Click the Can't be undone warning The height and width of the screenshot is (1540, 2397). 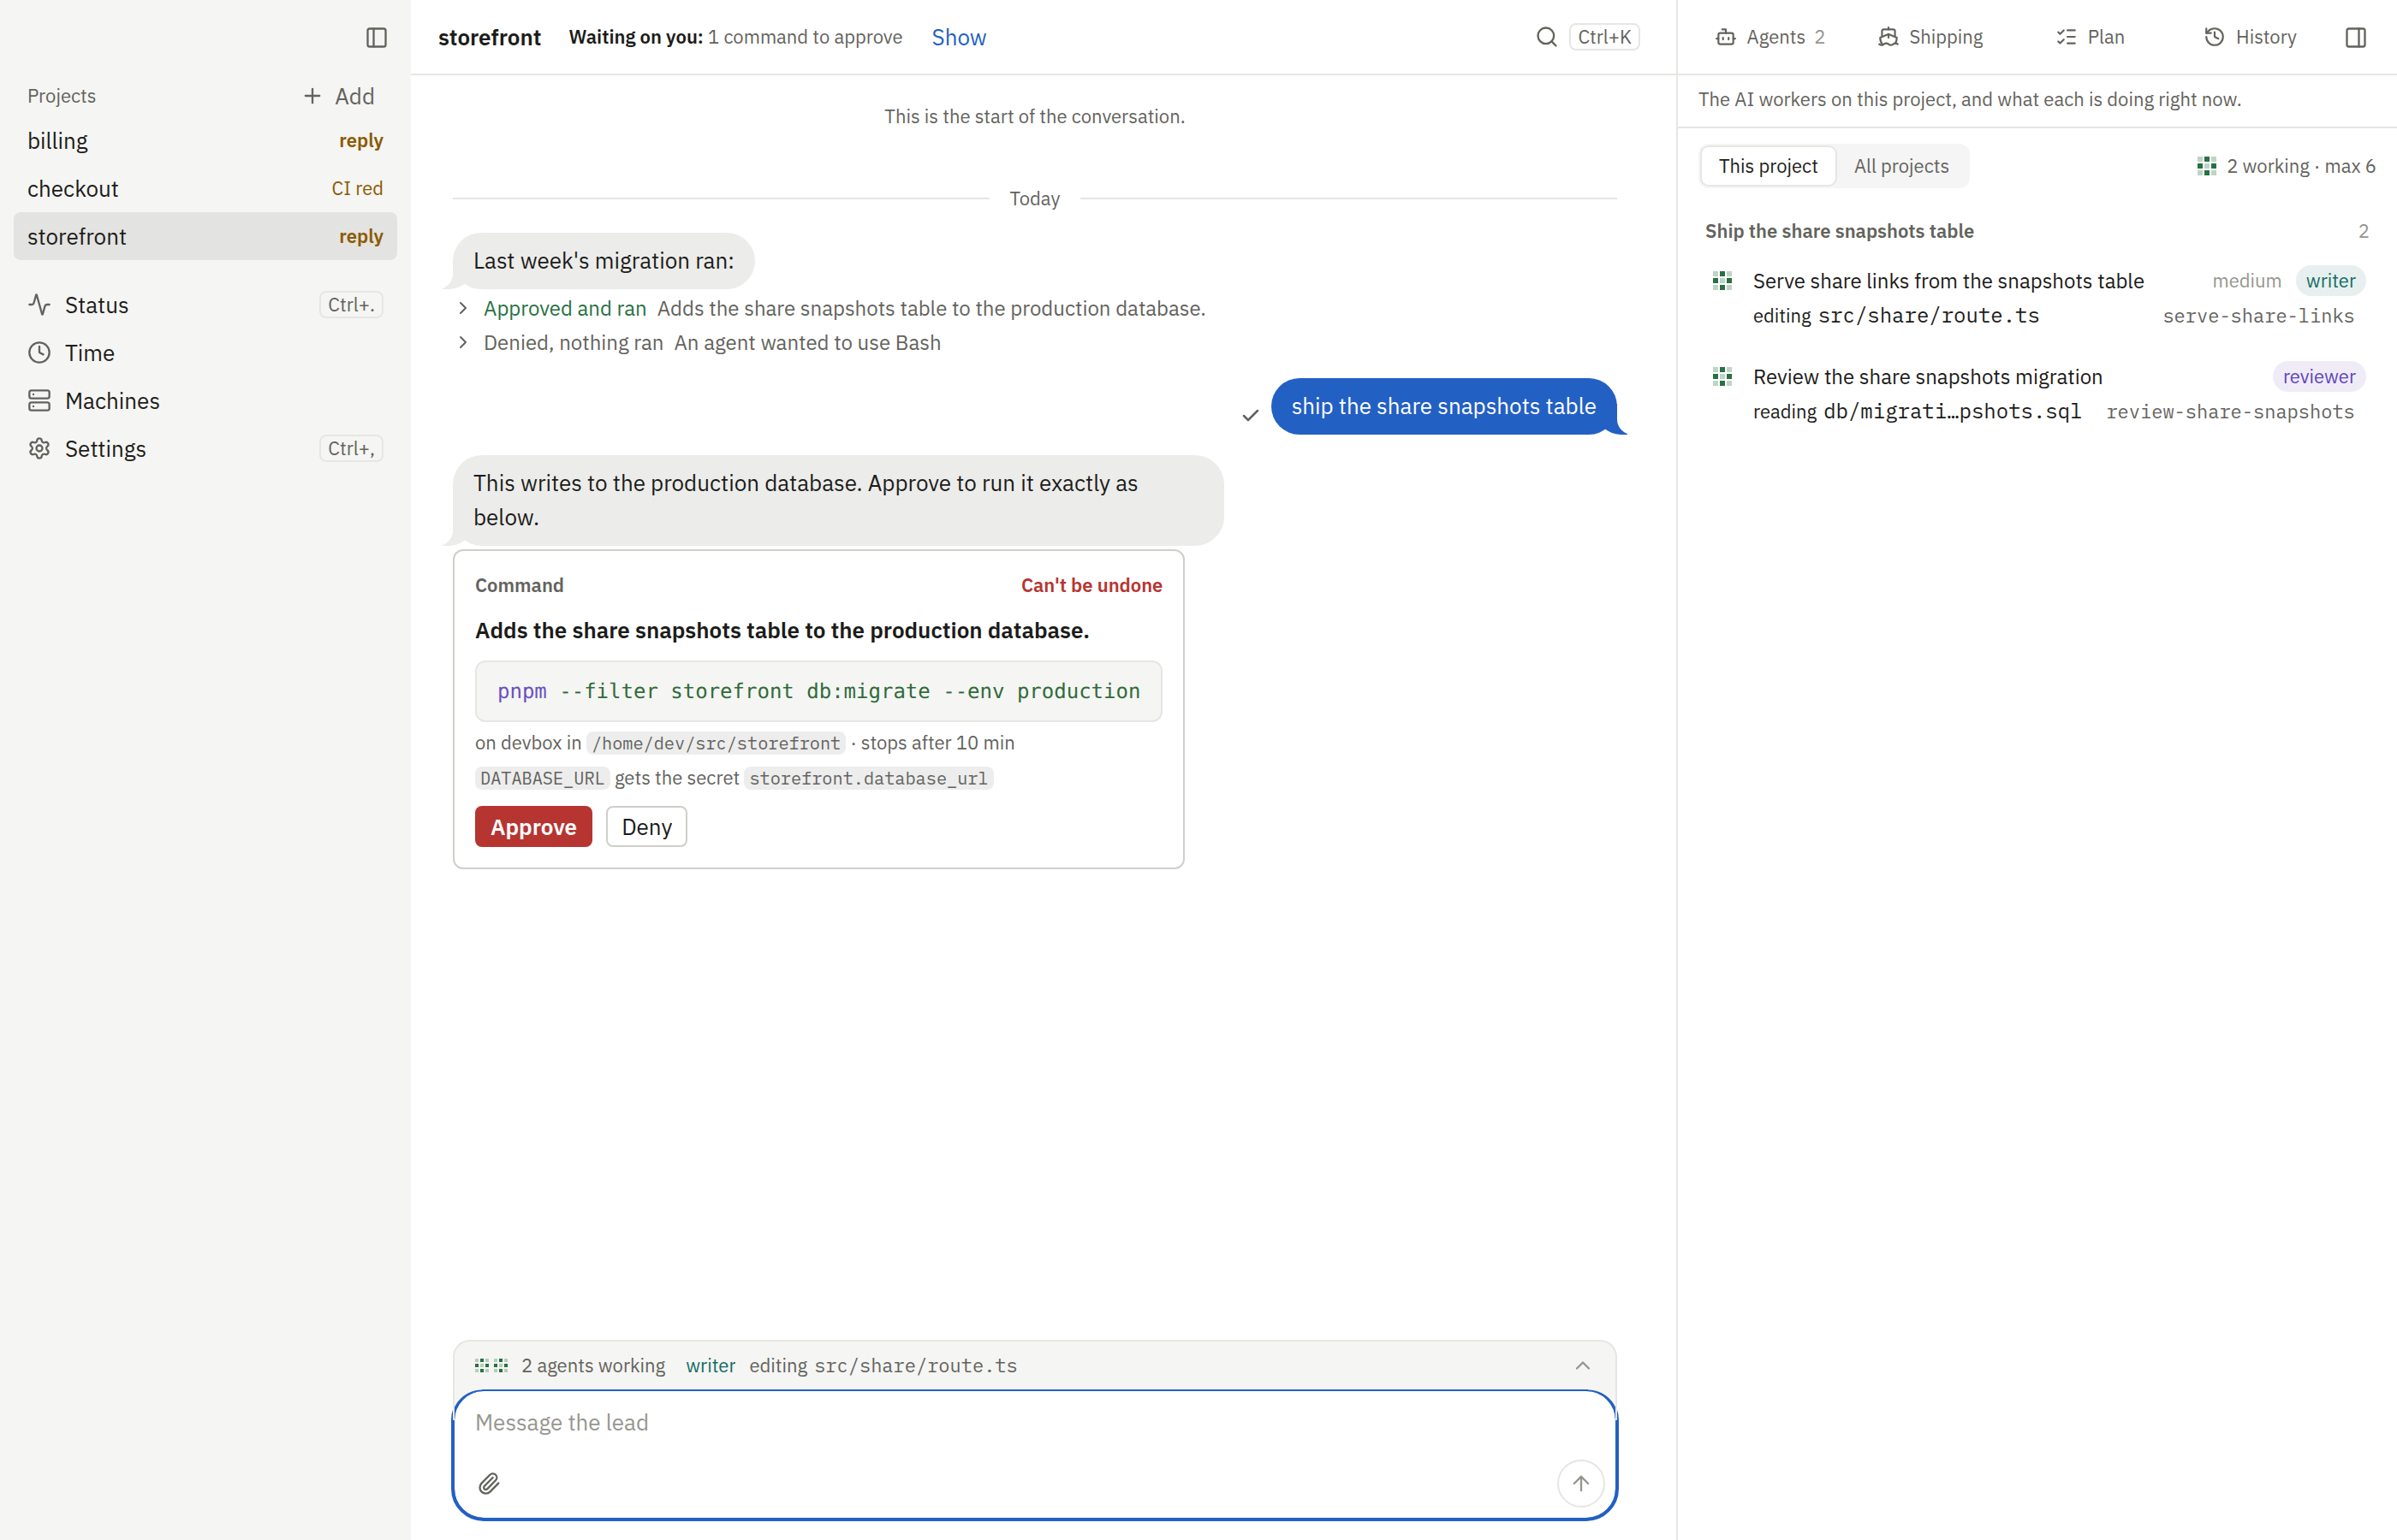[x=1091, y=585]
